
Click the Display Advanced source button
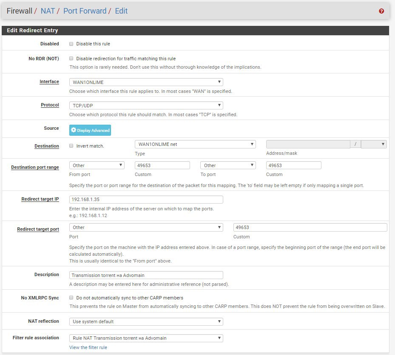90,130
